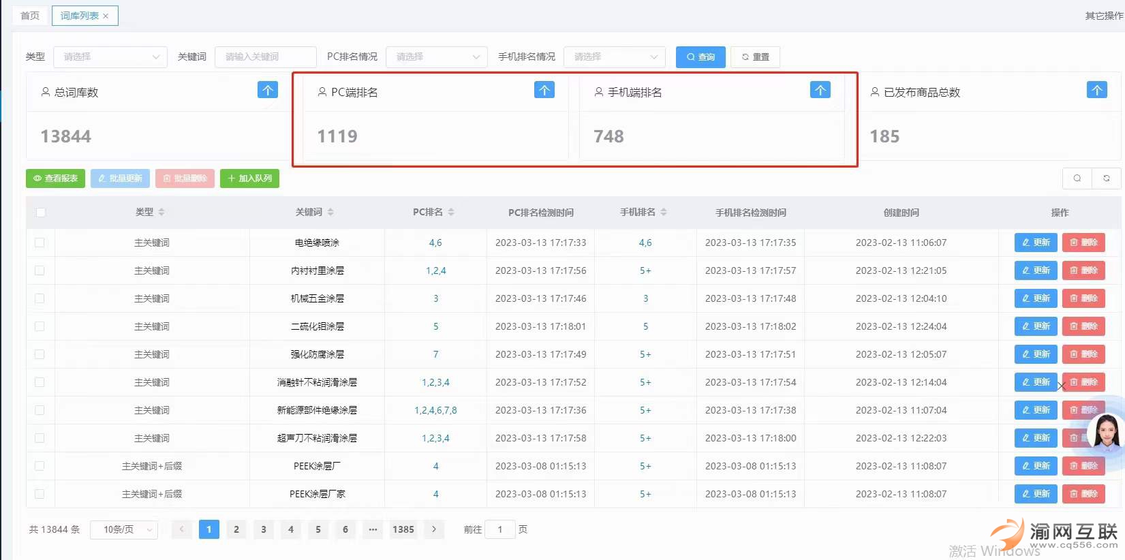This screenshot has height=560, width=1125.
Task: Open the 类型 filter dropdown
Action: pos(110,57)
